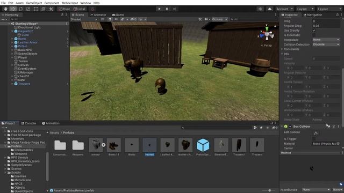Screen dimensions: 344x193
Task: Select the Scale tool
Action: (x=28, y=9)
